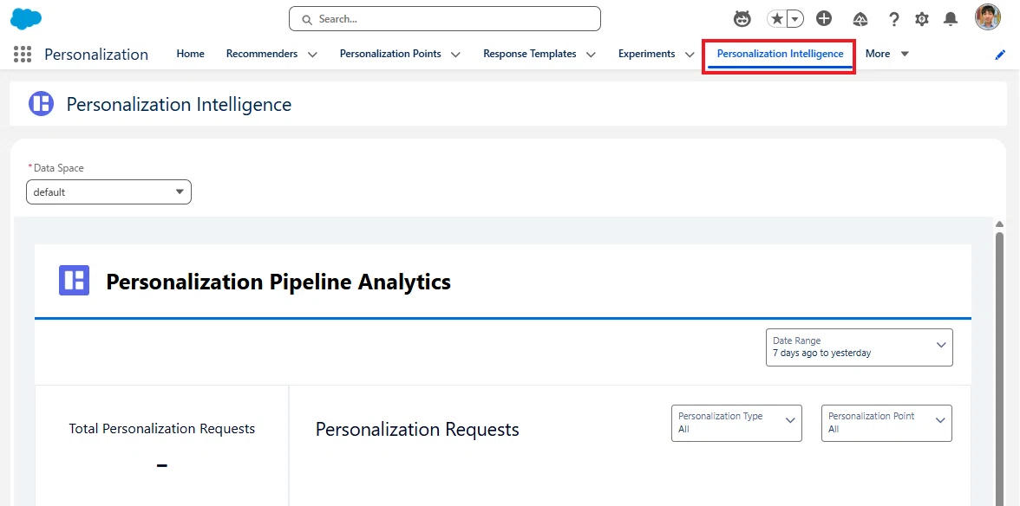Viewport: 1020px width, 506px height.
Task: Click the Salesforce cloud logo
Action: [26, 19]
